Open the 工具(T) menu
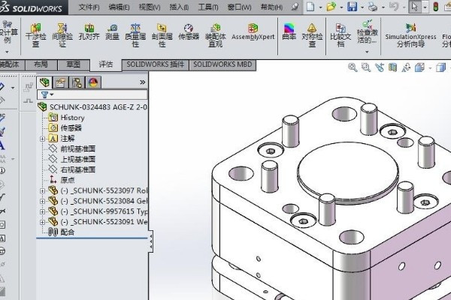 (208, 7)
